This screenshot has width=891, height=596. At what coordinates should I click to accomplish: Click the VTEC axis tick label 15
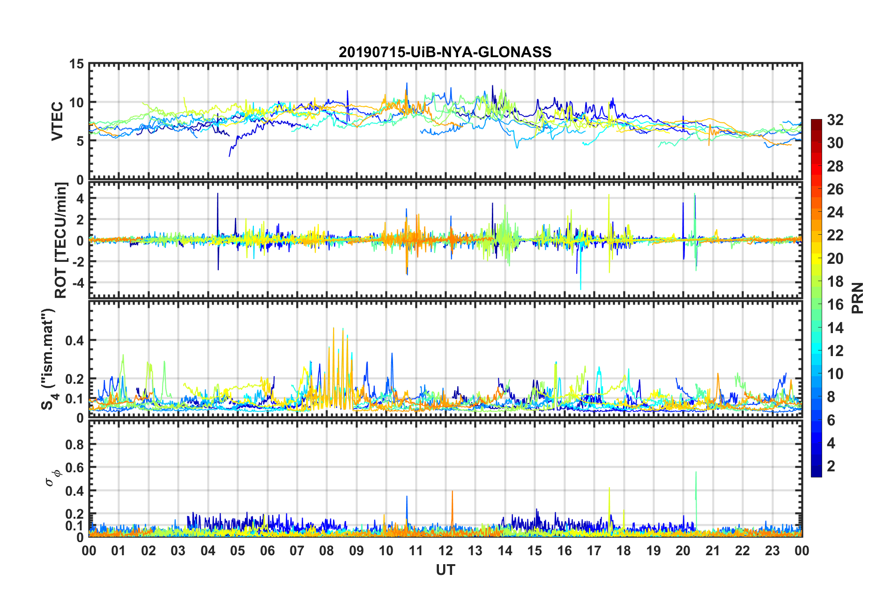[76, 64]
